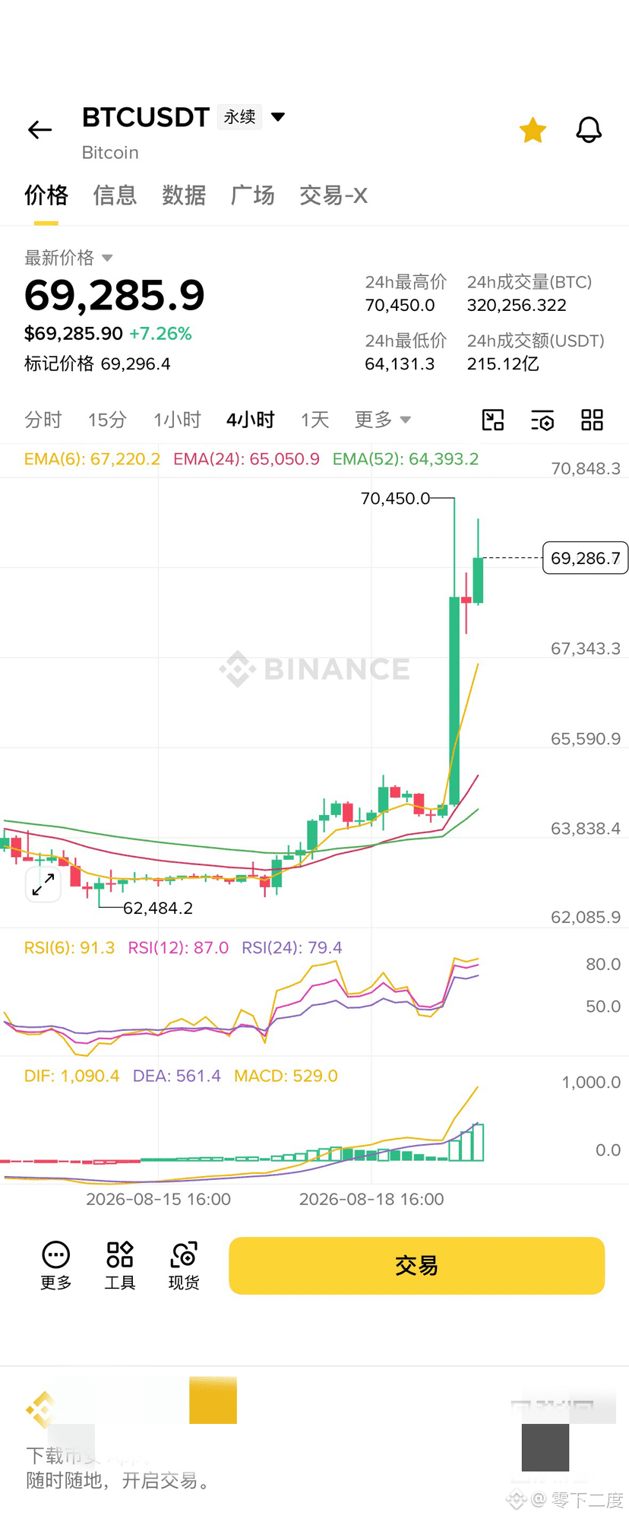Image resolution: width=629 pixels, height=1519 pixels.
Task: Open the 工具 tools icon
Action: (x=120, y=1266)
